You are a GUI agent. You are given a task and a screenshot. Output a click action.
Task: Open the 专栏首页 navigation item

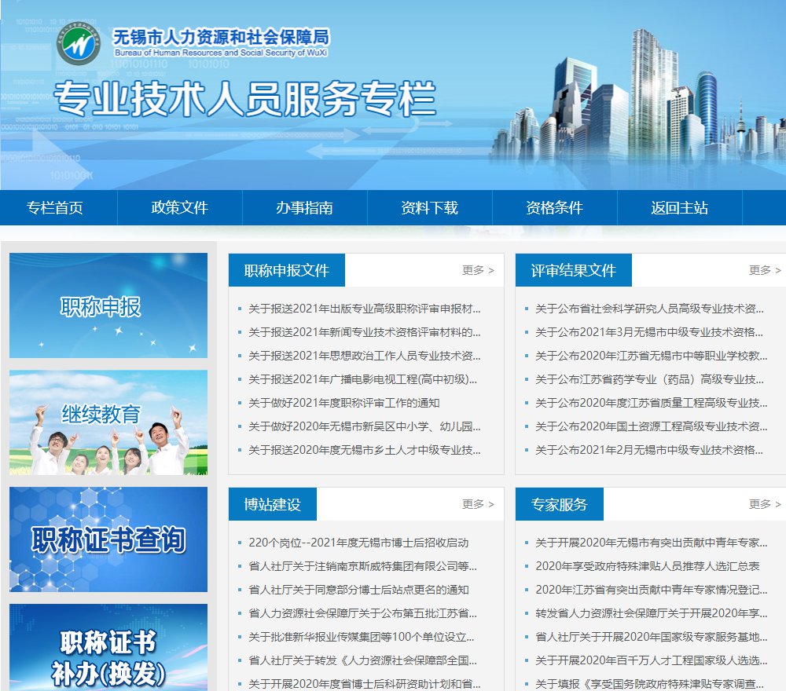(x=55, y=208)
